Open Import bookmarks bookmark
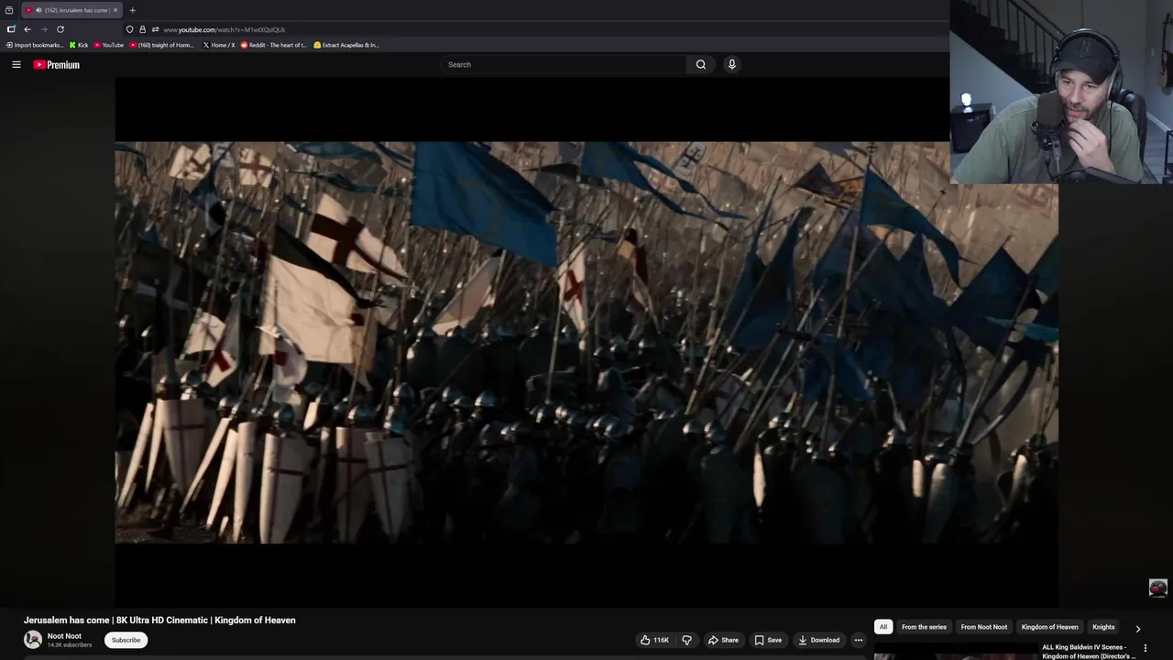This screenshot has width=1173, height=660. pos(35,45)
